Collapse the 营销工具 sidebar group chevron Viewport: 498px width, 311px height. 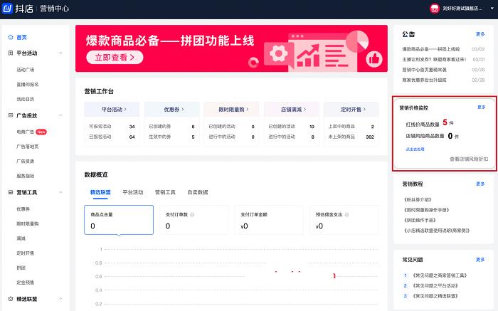click(60, 192)
